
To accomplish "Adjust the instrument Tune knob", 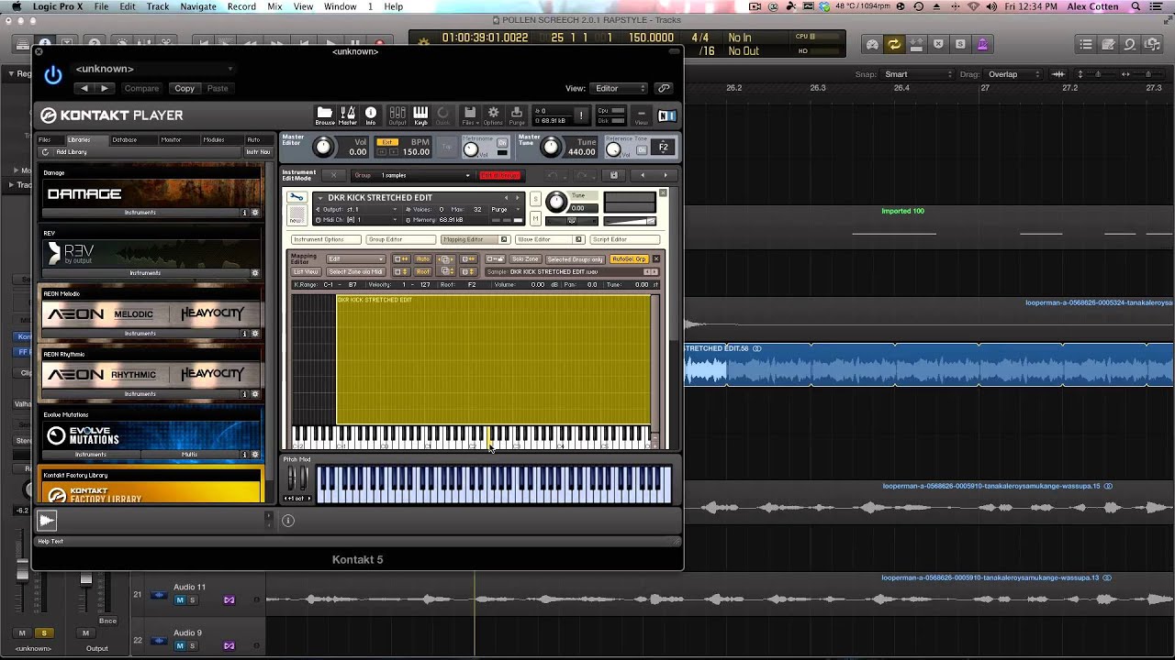I will (556, 202).
